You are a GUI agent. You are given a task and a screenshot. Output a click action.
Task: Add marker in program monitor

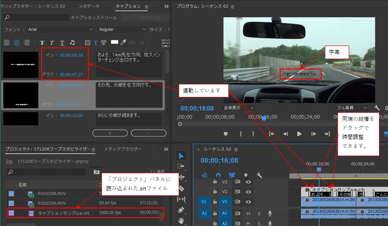pos(226,134)
